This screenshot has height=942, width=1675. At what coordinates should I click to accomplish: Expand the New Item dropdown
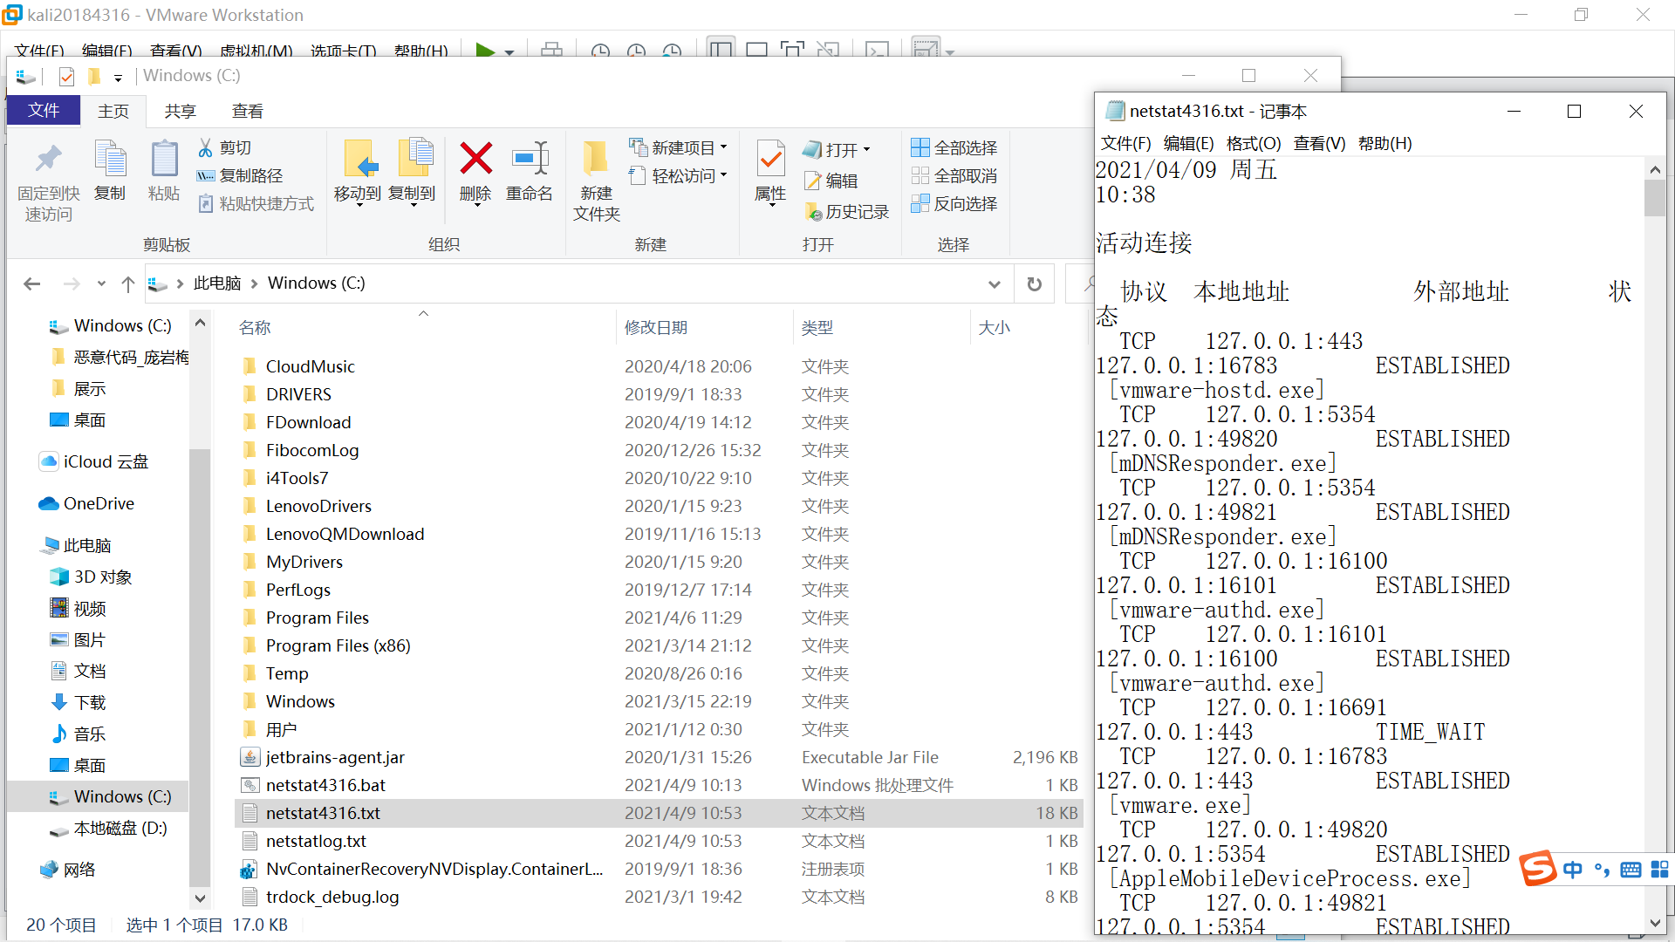(723, 147)
